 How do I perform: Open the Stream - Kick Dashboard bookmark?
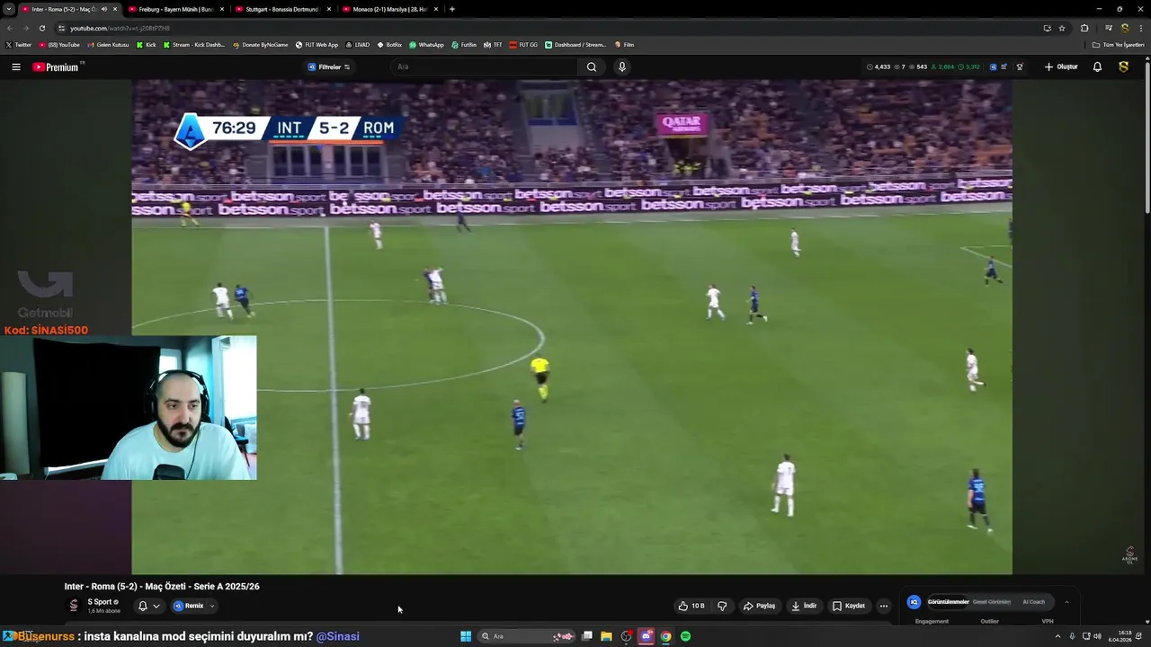coord(194,45)
